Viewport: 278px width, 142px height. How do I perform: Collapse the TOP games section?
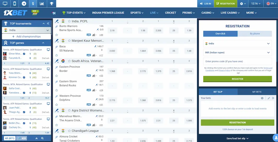tap(43, 43)
